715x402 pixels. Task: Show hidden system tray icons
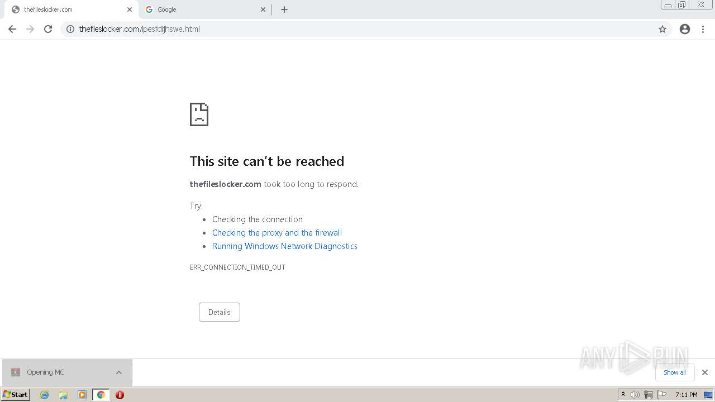point(623,395)
